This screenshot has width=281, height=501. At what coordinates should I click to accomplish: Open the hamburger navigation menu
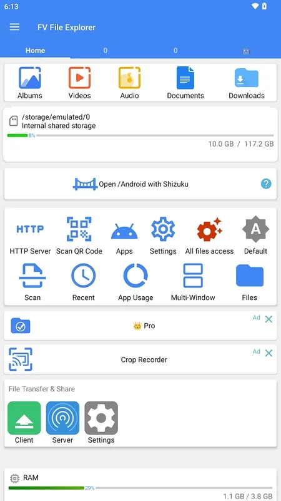pos(14,27)
